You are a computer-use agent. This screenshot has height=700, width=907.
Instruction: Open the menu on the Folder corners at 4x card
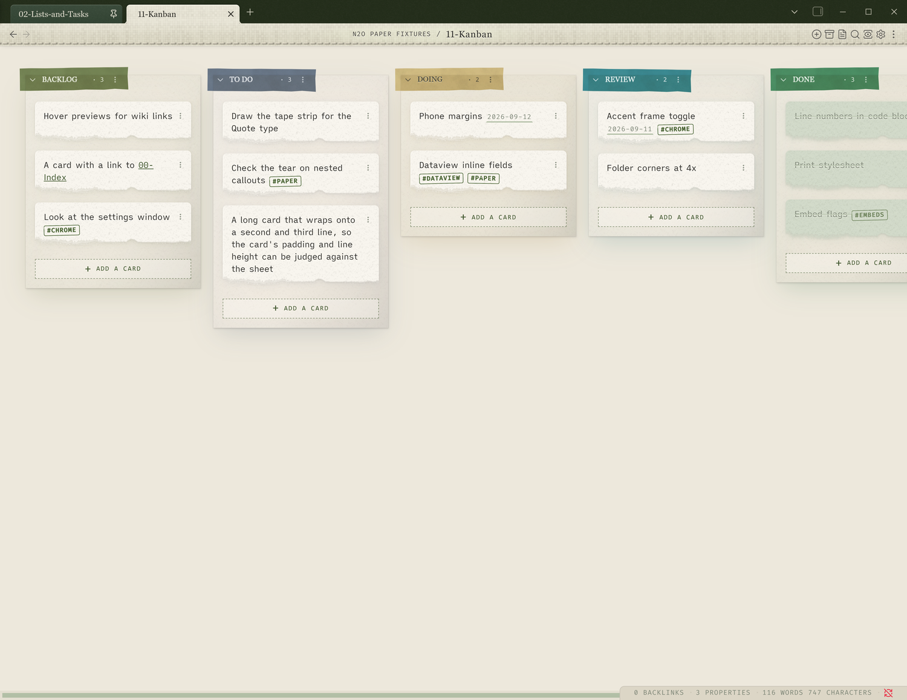[743, 168]
